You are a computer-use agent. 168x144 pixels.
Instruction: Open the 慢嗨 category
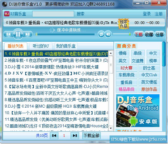123,53
